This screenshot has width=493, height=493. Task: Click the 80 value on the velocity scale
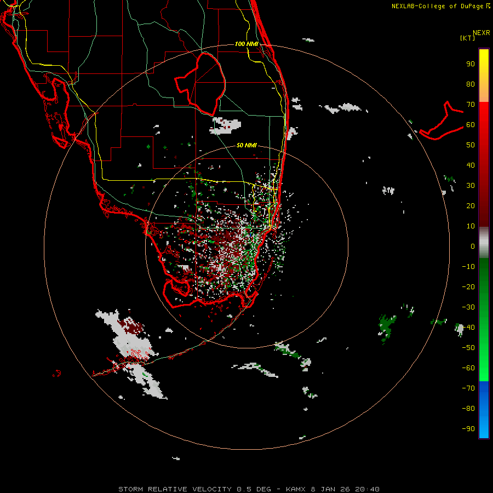(x=471, y=84)
